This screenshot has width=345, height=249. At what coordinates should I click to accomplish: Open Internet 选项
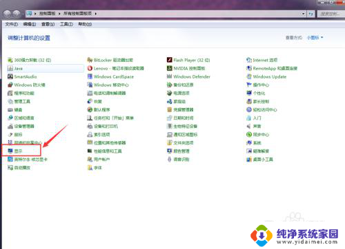(262, 60)
